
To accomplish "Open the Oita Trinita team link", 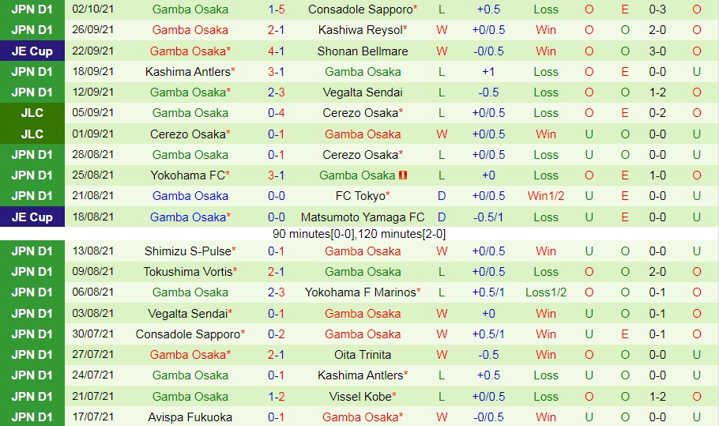I will 363,354.
